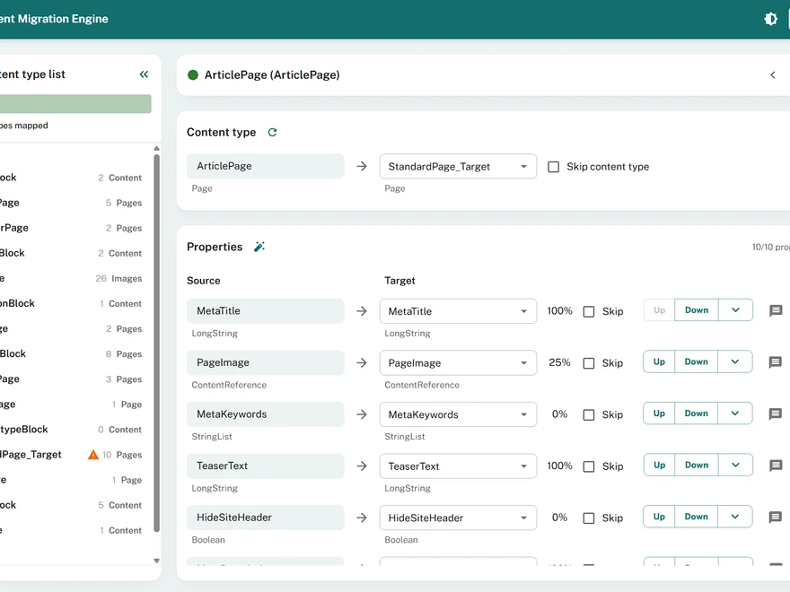Screen dimensions: 790x592
Task: Click inside the TeaserText source field
Action: coord(265,466)
